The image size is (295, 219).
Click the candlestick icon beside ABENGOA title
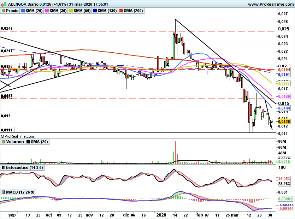(x=4, y=4)
